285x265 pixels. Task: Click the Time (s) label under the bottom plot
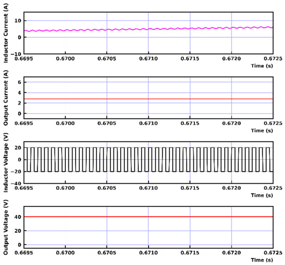click(x=262, y=260)
